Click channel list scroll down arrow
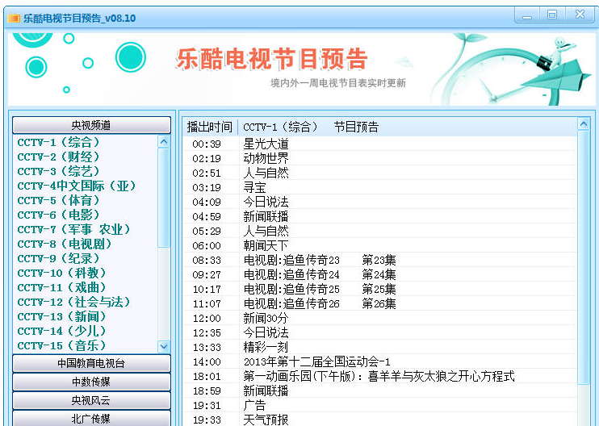599x426 pixels. (x=164, y=347)
